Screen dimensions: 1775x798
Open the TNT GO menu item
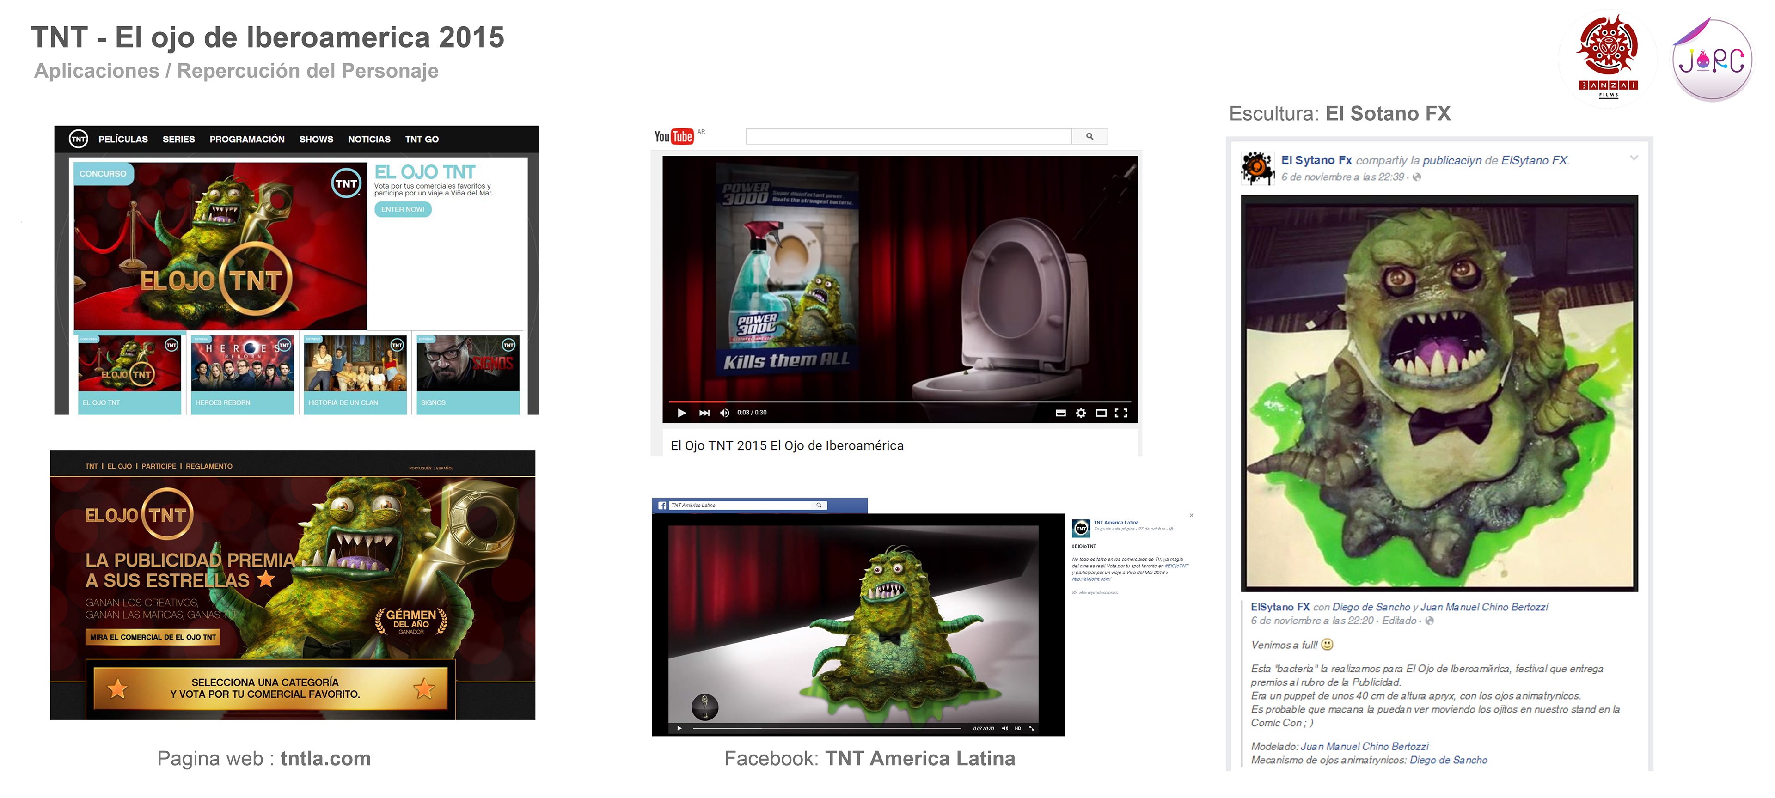point(422,139)
